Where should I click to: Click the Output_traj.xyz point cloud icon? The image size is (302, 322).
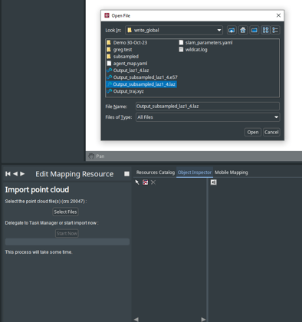110,91
